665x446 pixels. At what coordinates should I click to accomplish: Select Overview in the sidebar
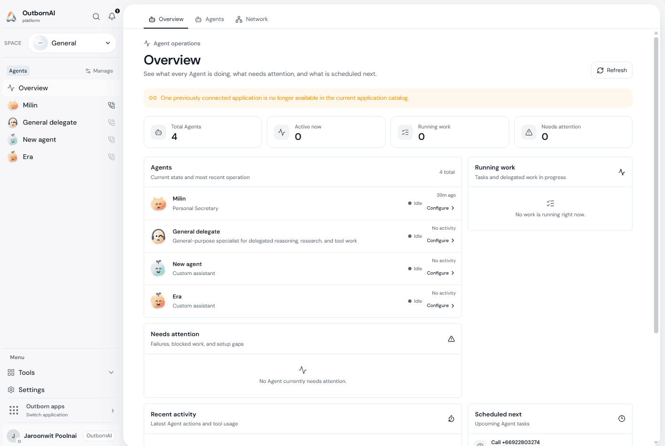point(61,88)
